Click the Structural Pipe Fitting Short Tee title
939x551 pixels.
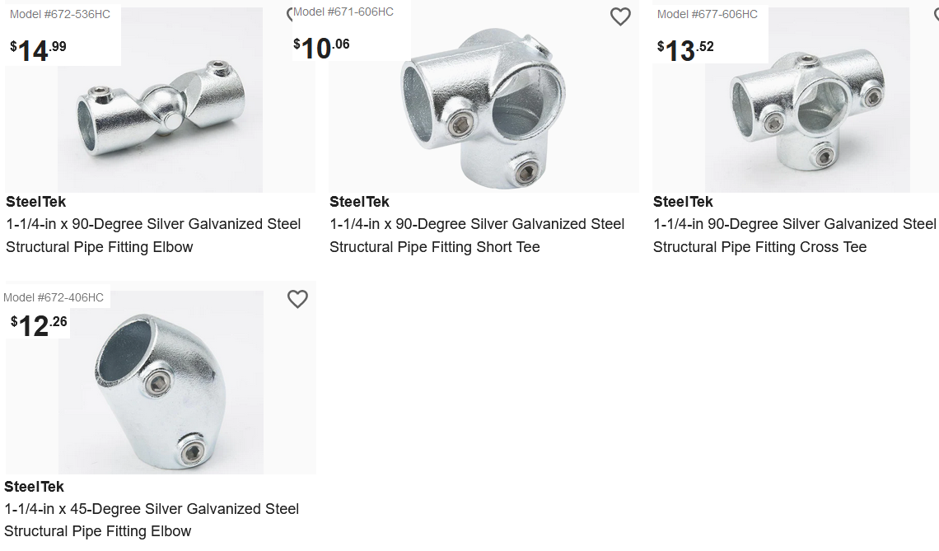(x=477, y=236)
